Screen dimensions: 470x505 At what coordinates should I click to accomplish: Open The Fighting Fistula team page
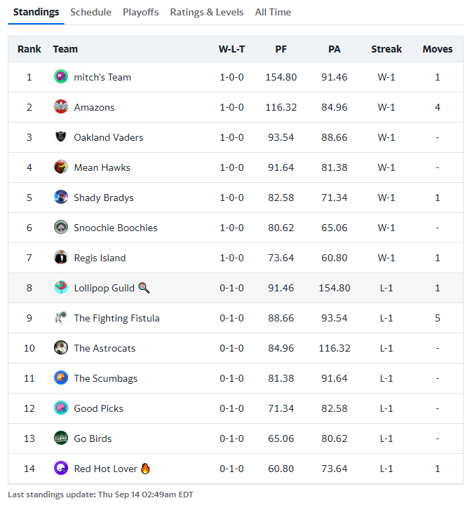116,318
